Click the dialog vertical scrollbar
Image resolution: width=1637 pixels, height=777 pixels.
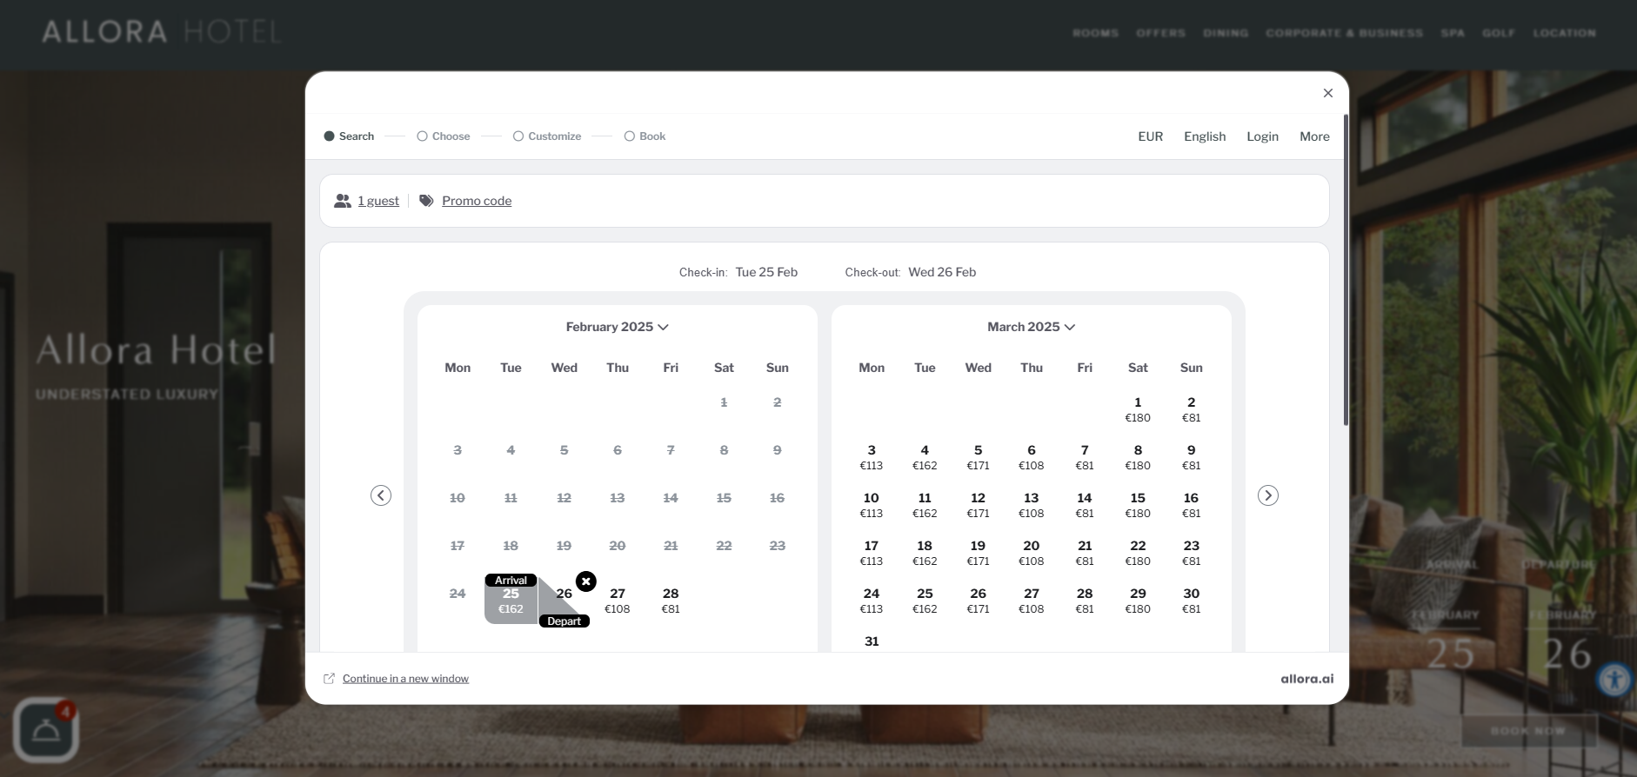(x=1346, y=269)
